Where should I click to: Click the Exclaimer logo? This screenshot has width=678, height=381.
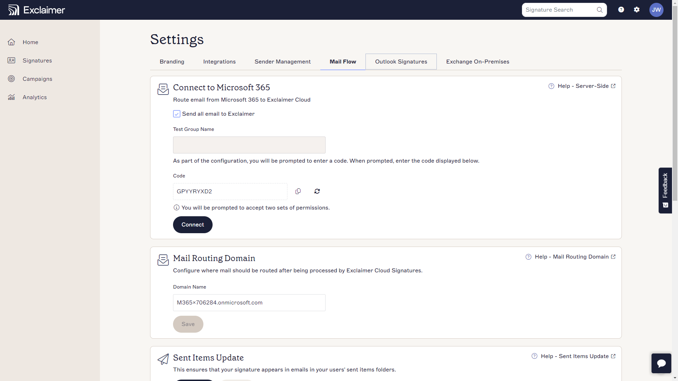pos(36,10)
